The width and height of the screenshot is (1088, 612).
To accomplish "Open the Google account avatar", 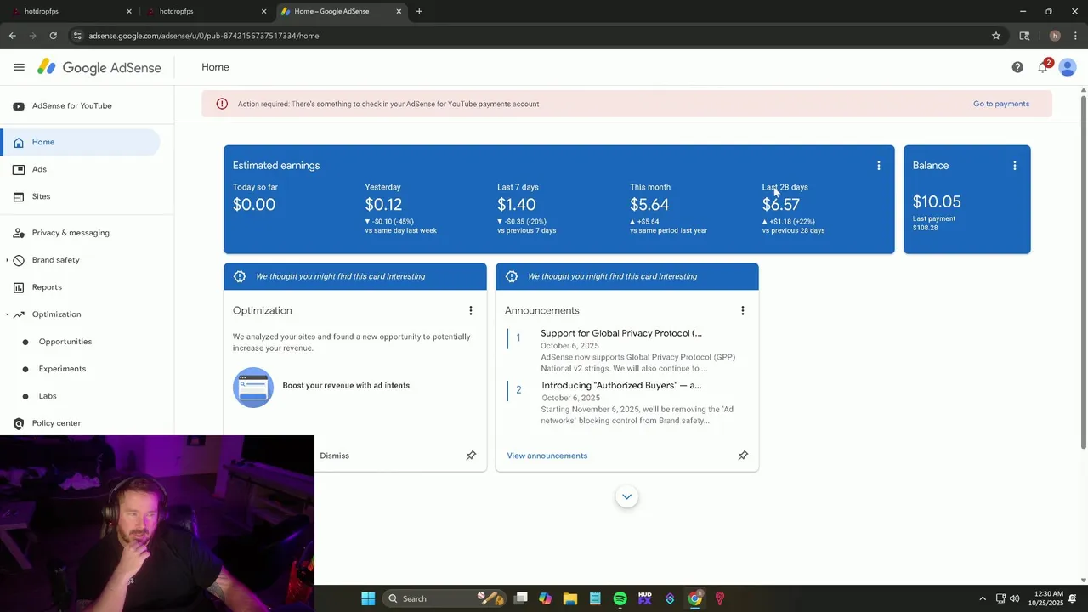I will click(1068, 67).
